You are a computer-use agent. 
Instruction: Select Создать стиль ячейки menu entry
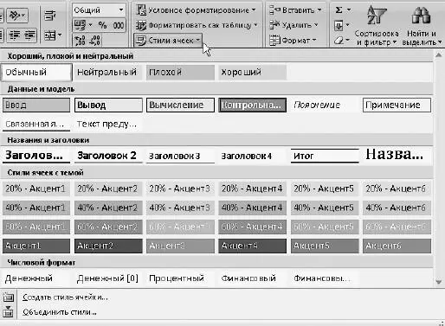pyautogui.click(x=65, y=297)
